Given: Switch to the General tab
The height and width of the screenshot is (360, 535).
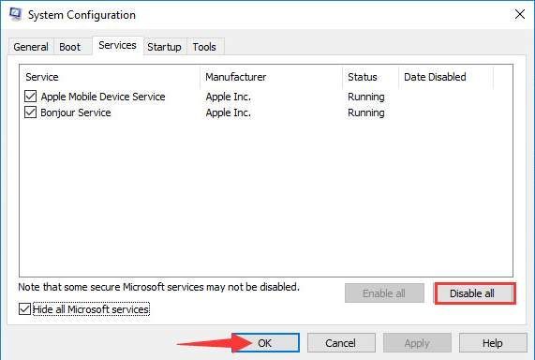Looking at the screenshot, I should (31, 47).
